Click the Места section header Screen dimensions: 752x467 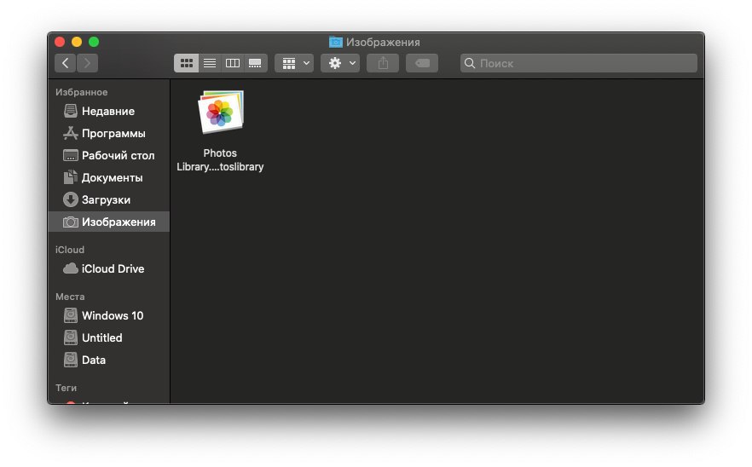(x=70, y=297)
